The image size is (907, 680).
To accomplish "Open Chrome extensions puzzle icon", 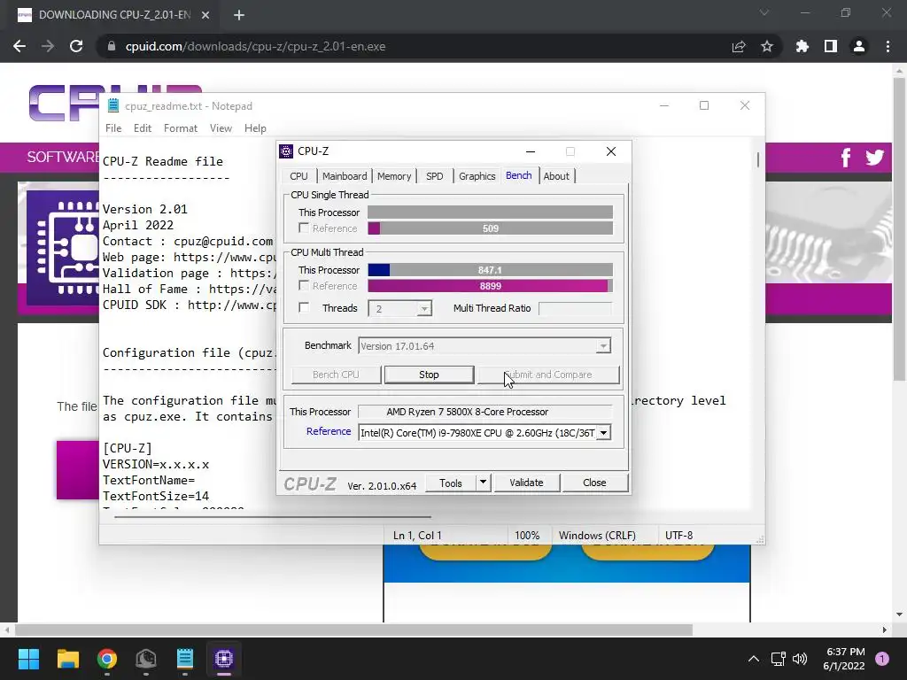I will point(802,46).
